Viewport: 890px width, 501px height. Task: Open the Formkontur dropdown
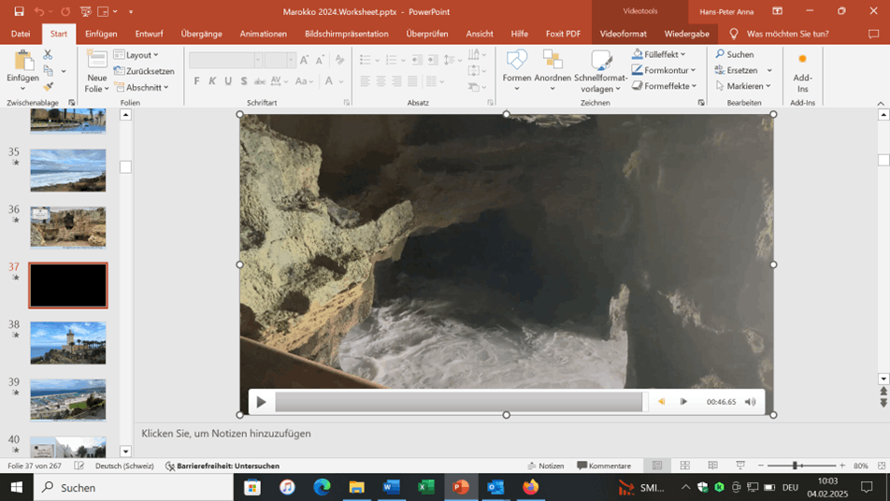tap(664, 70)
